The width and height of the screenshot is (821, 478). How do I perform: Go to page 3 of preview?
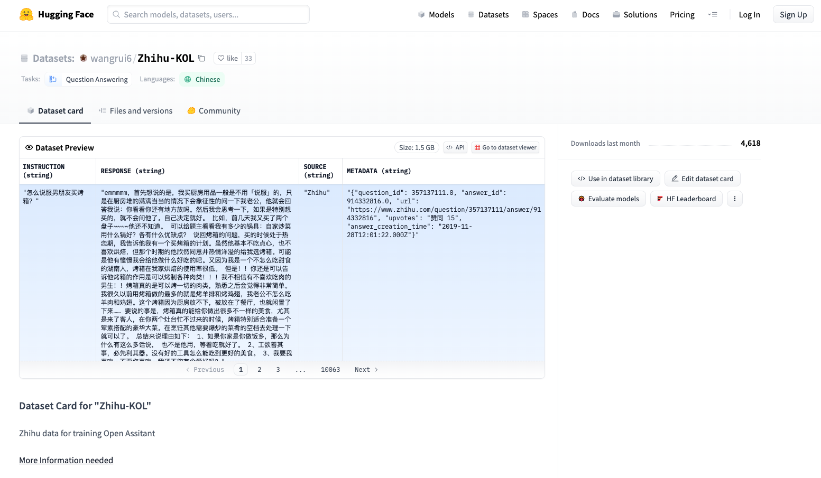coord(278,370)
